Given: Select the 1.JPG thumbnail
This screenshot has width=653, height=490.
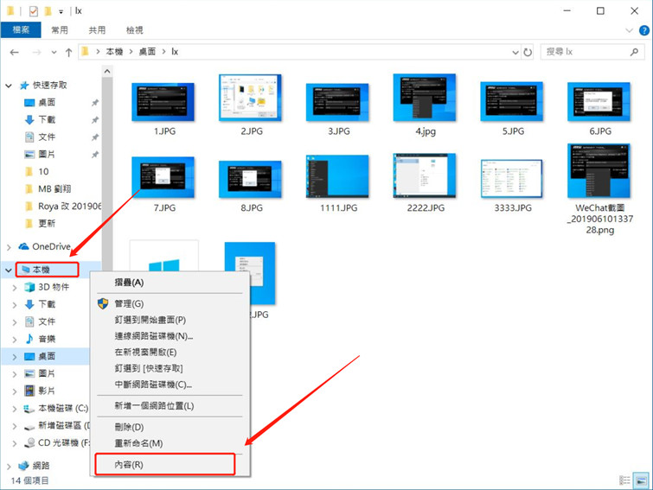Looking at the screenshot, I should tap(163, 103).
